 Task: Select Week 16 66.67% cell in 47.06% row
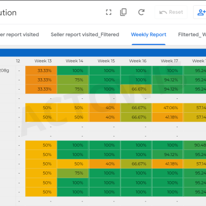[136, 108]
